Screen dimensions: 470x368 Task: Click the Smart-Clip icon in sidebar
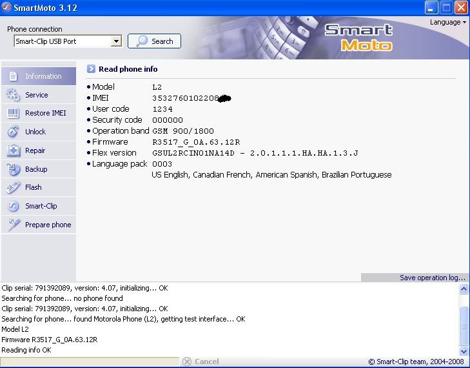[13, 206]
